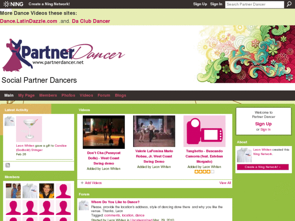Click the Ning logo icon

tap(13, 4)
